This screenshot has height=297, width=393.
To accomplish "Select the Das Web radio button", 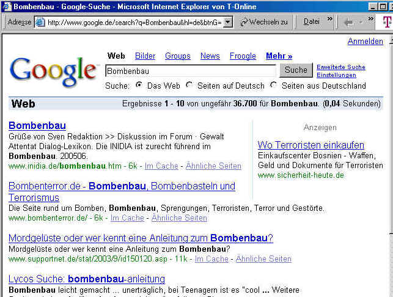I will [139, 85].
